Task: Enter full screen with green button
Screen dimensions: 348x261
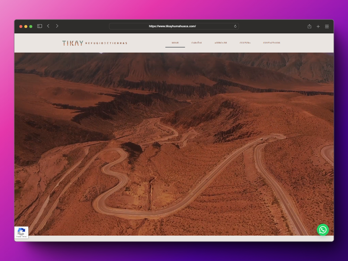Action: pos(31,26)
